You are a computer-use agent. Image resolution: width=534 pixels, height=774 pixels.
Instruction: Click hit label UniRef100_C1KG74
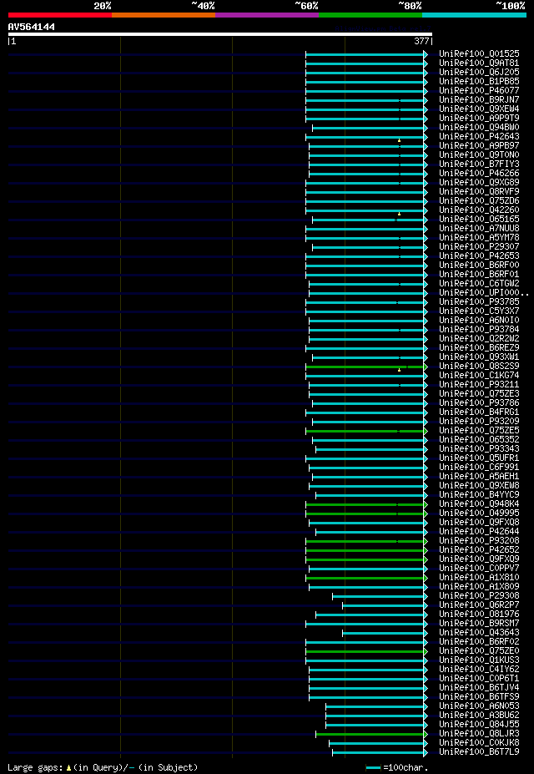click(x=479, y=375)
